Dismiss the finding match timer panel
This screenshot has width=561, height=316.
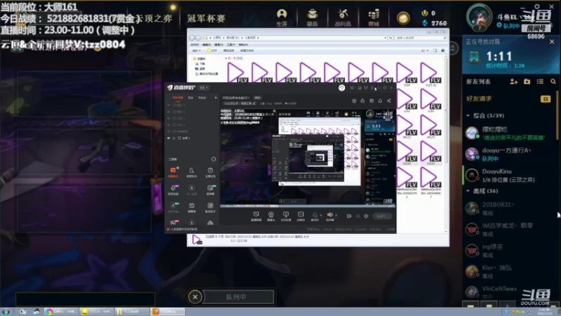(552, 42)
